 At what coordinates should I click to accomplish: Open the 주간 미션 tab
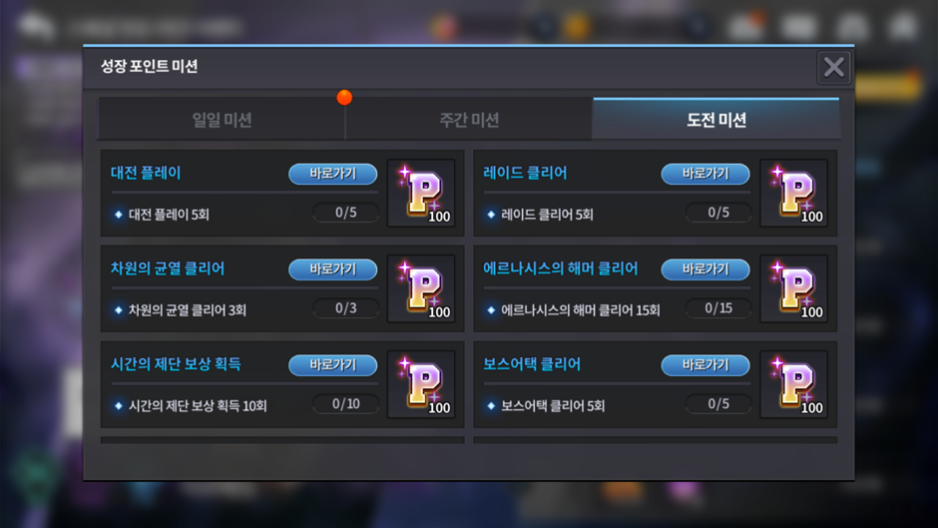pyautogui.click(x=469, y=119)
